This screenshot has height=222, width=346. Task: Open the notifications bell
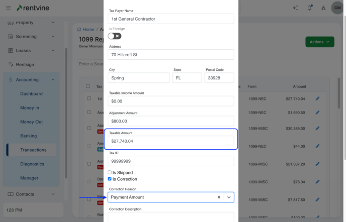309,8
